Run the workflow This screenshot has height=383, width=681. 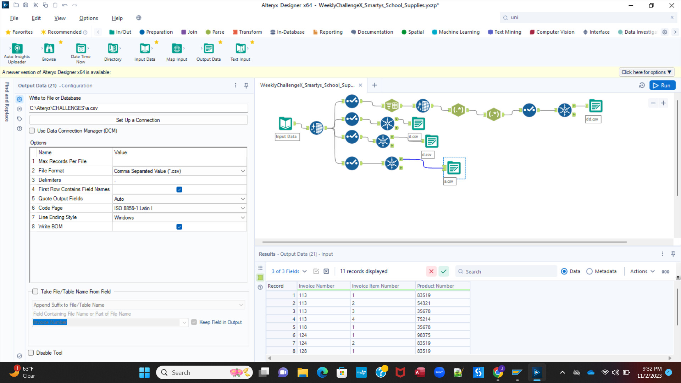tap(662, 85)
